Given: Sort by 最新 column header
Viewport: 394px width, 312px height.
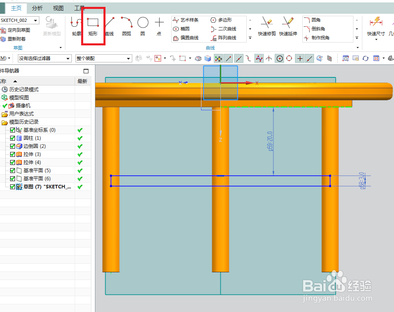Looking at the screenshot, I should click(x=82, y=81).
